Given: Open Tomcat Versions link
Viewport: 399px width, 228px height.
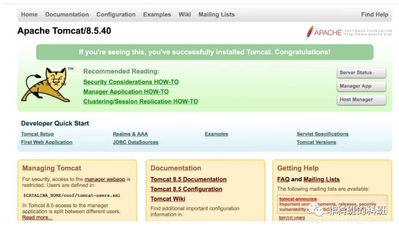Looking at the screenshot, I should [x=316, y=142].
